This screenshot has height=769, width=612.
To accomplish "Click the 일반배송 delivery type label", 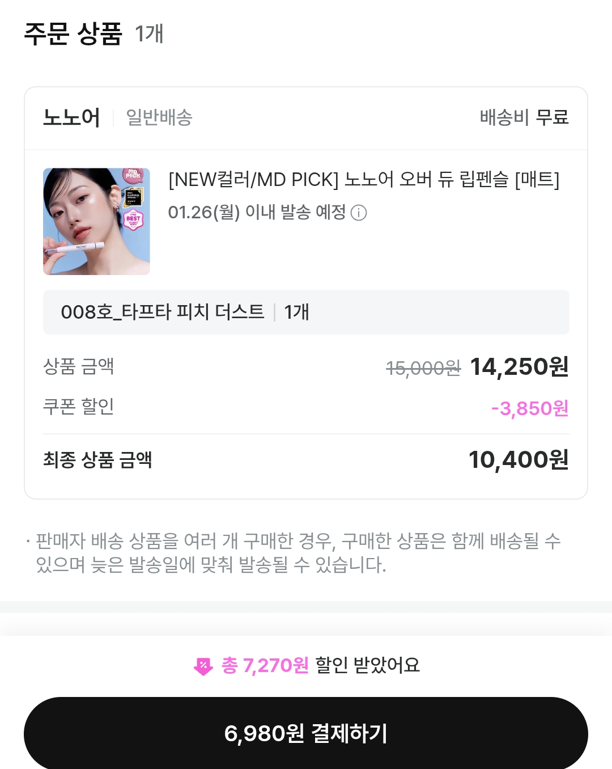I will click(x=159, y=117).
